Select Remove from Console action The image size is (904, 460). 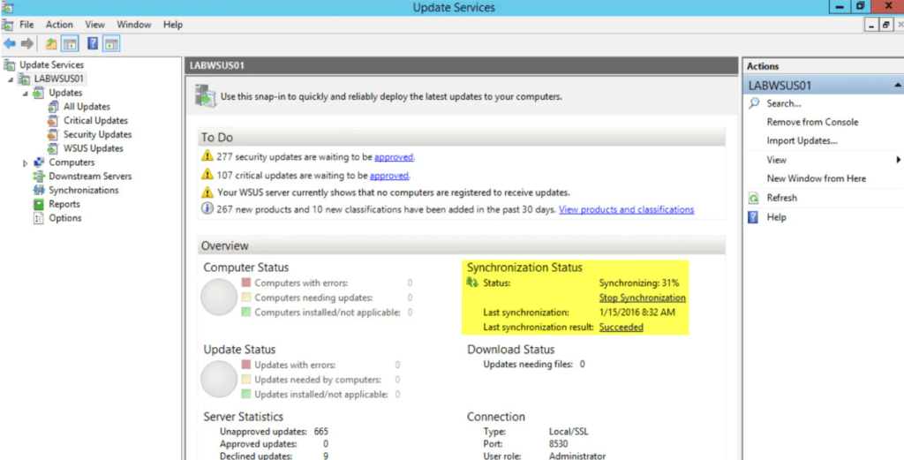click(812, 122)
